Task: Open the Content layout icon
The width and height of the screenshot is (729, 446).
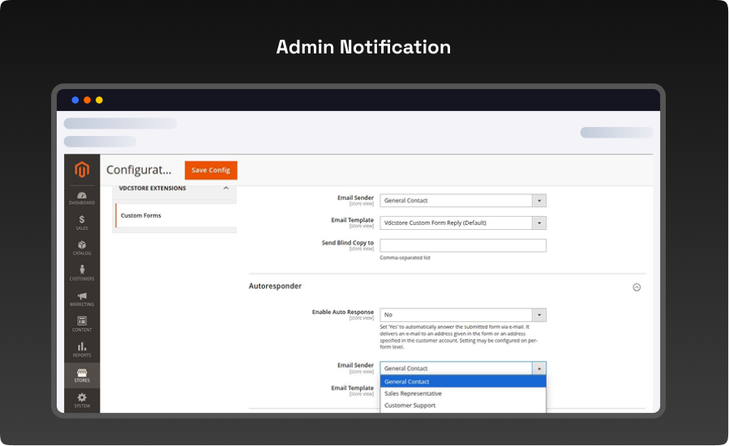Action: [x=82, y=323]
